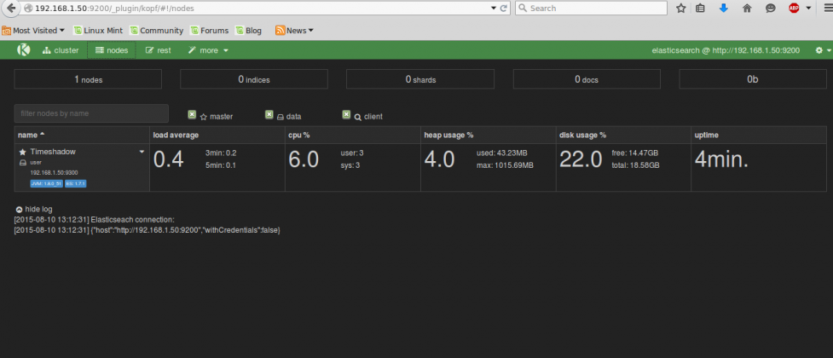Open the Timeshadow node dropdown arrow

point(142,152)
